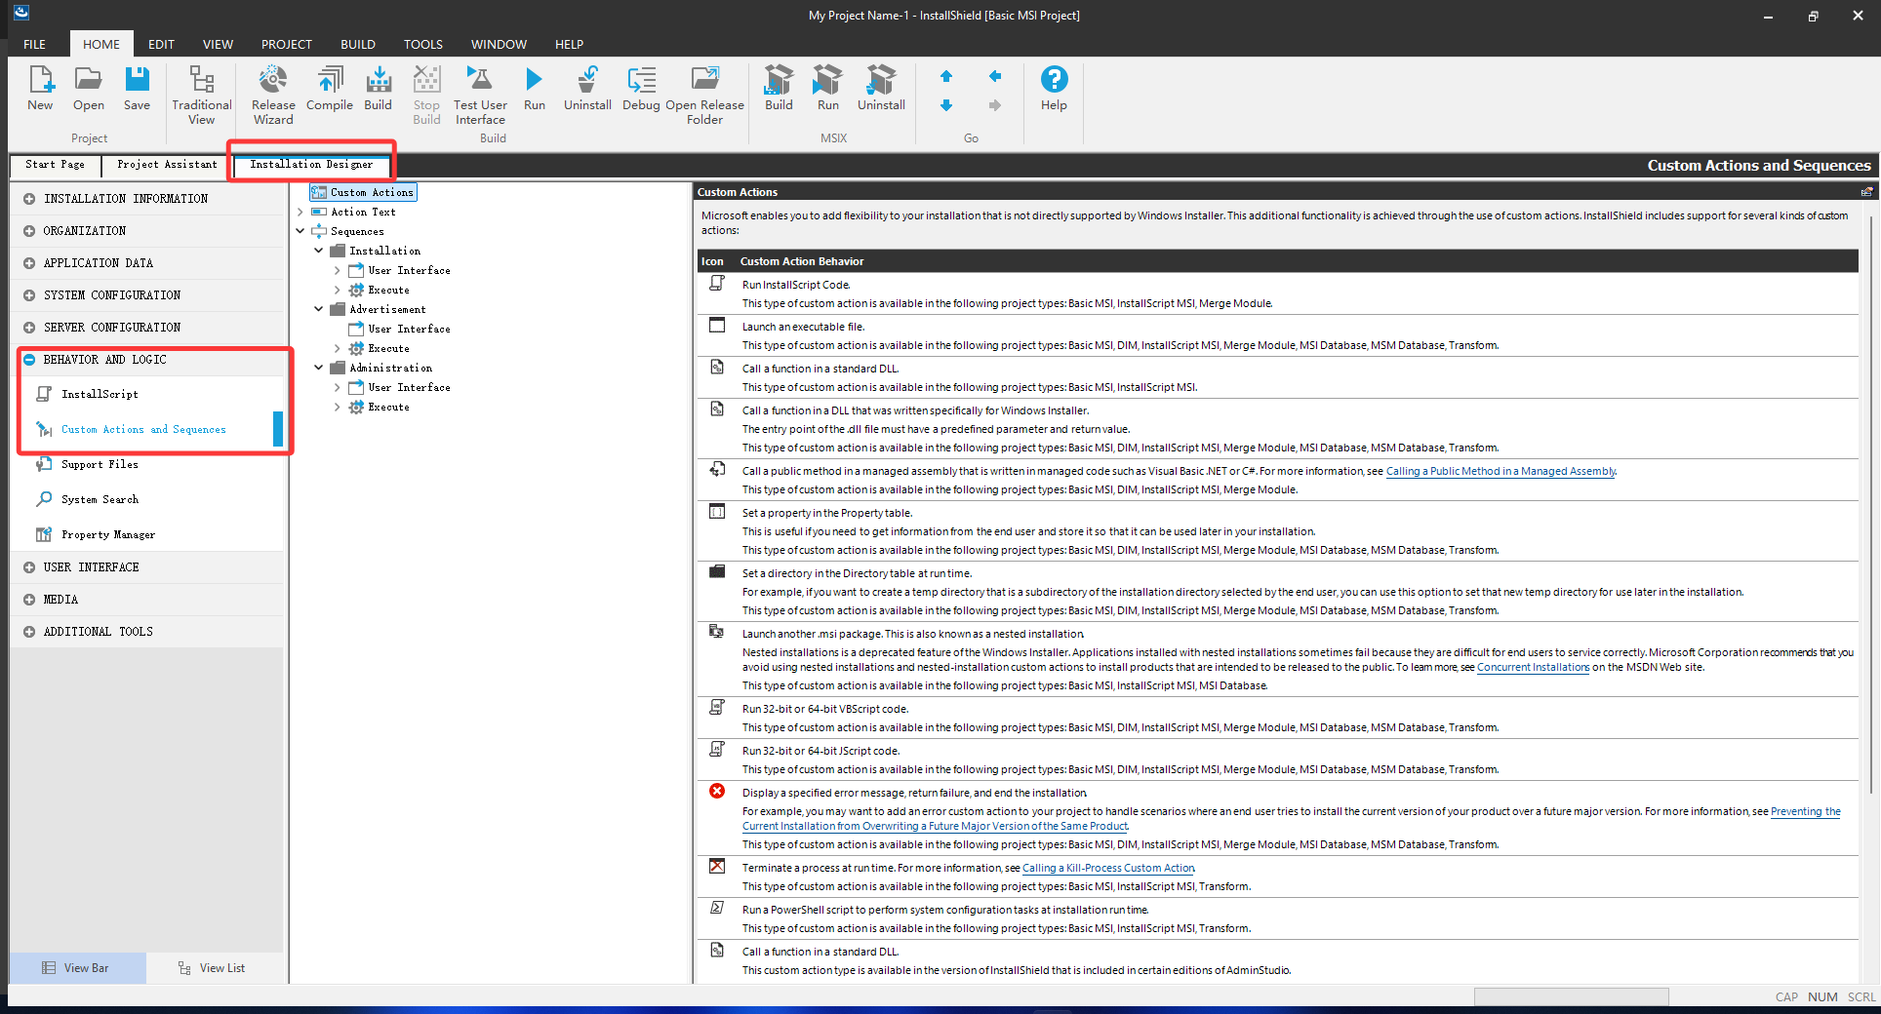Expand the Action Text tree node

click(x=300, y=212)
